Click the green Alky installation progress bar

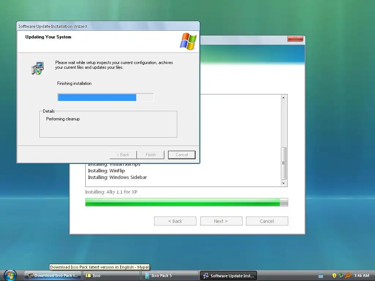point(186,202)
